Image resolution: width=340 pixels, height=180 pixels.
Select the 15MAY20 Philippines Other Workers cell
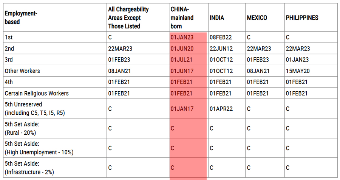[298, 71]
